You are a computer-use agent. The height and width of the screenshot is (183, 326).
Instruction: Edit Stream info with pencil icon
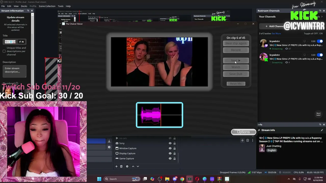point(322,130)
